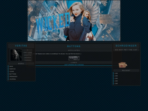Click the VERITAS sidebar title
148x111 pixels.
(x=21, y=46)
